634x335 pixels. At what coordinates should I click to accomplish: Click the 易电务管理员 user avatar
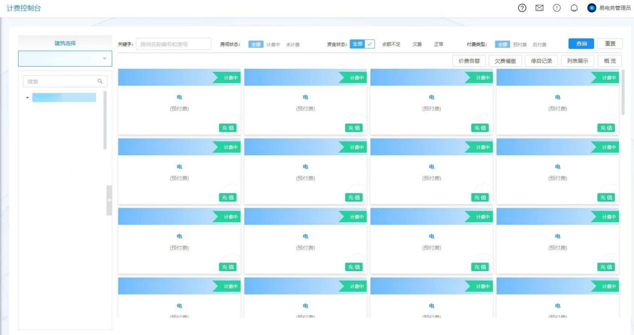(x=592, y=8)
